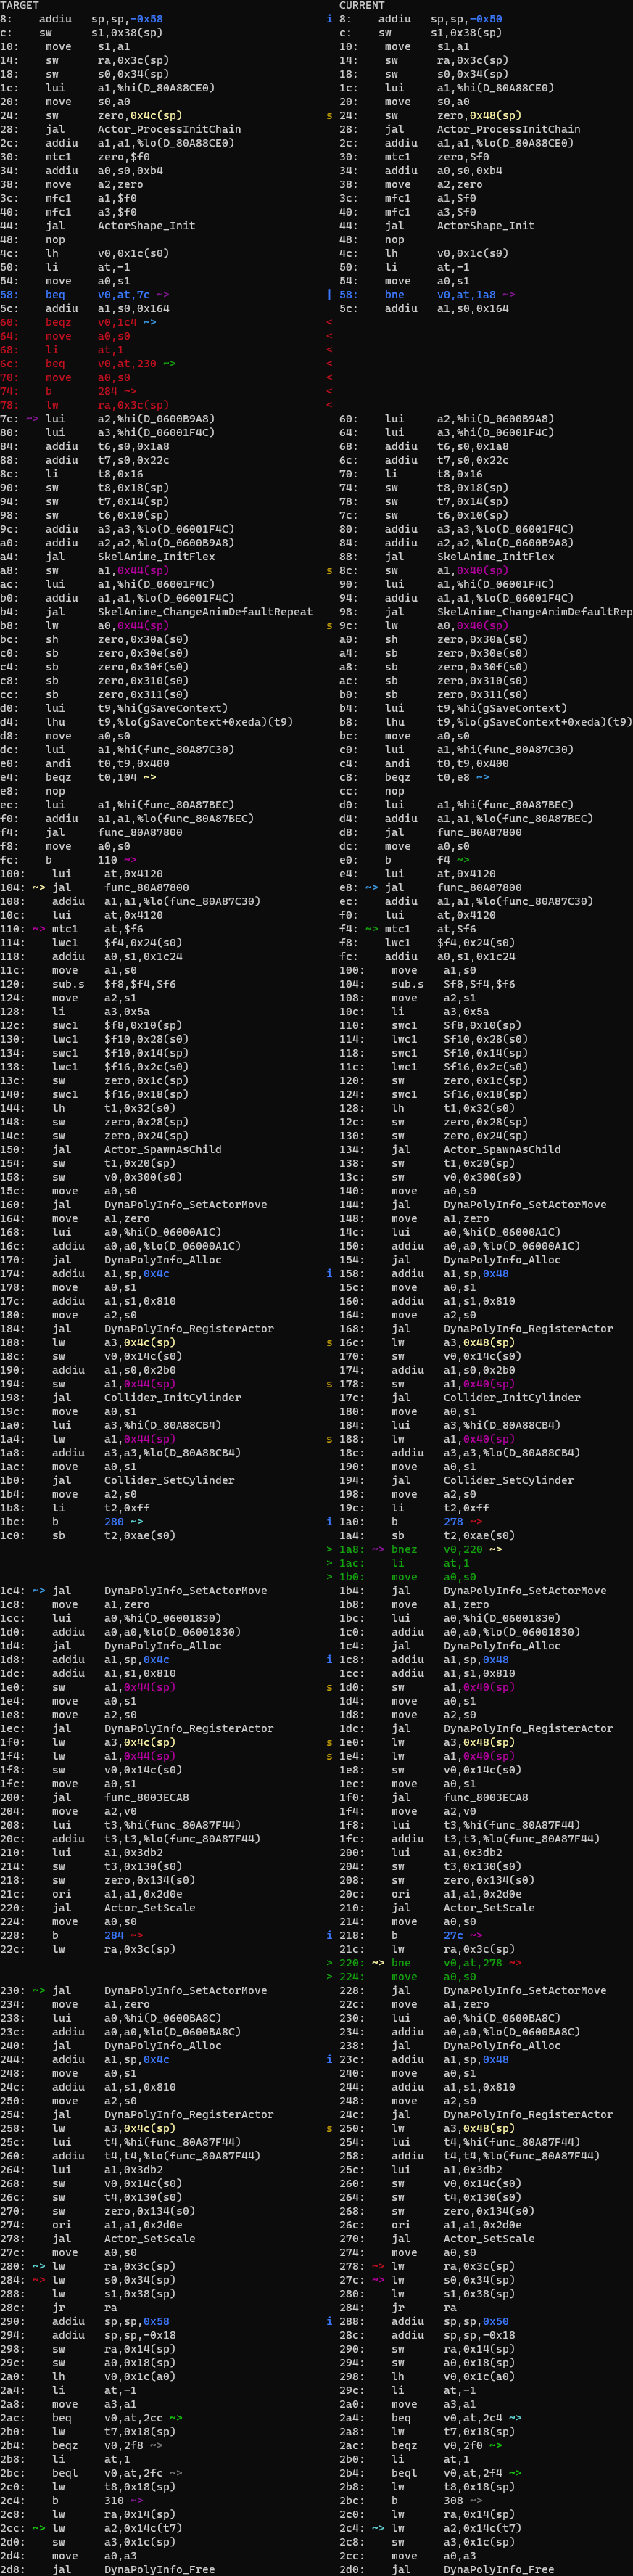Click the 's' diff marker beside CURRENT line 24
The width and height of the screenshot is (633, 2576).
(329, 116)
